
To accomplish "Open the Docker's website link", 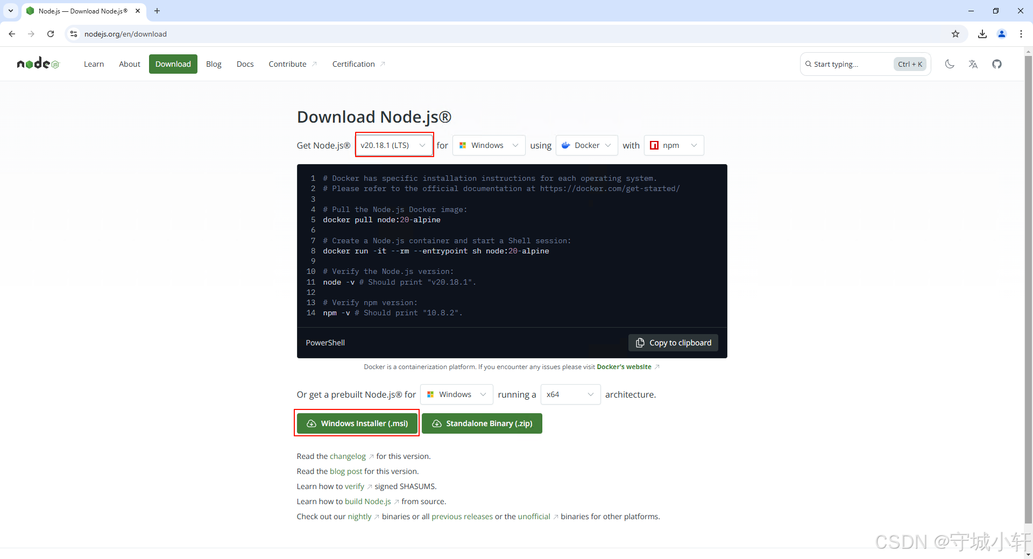I will (x=624, y=367).
